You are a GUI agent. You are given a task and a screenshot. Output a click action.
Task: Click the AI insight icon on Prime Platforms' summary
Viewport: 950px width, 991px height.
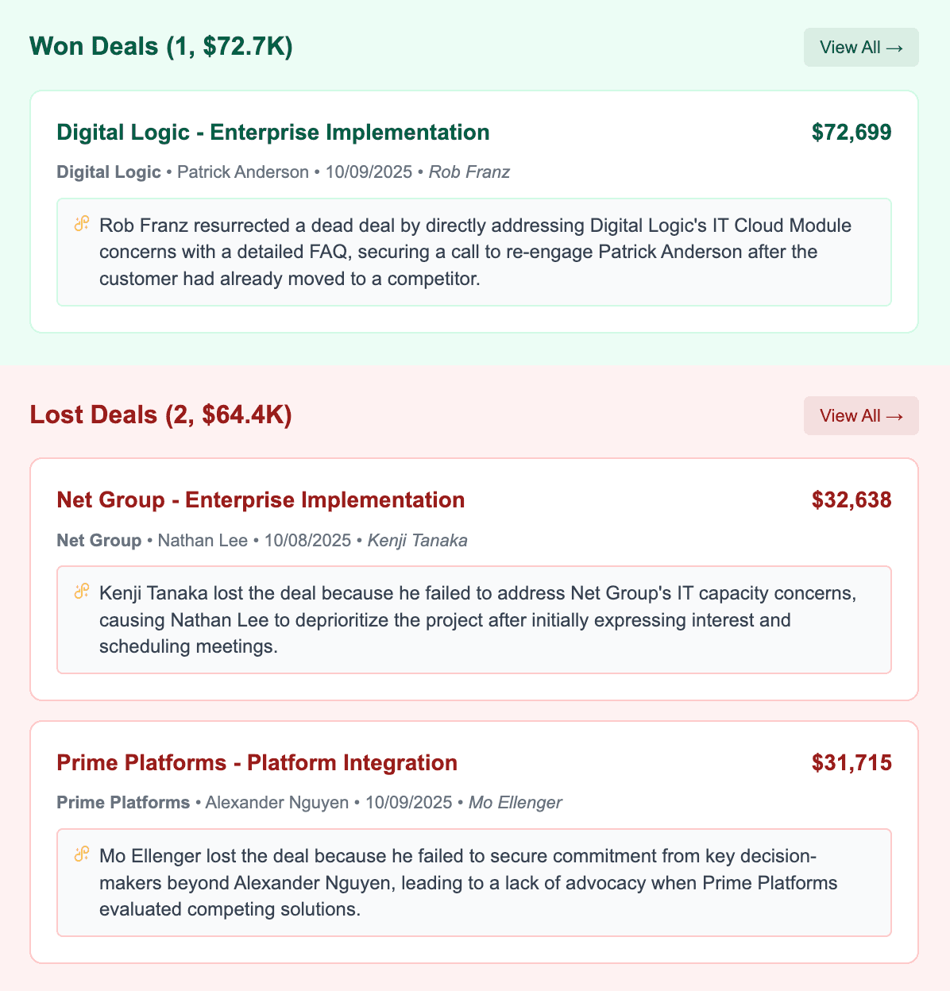tap(80, 856)
